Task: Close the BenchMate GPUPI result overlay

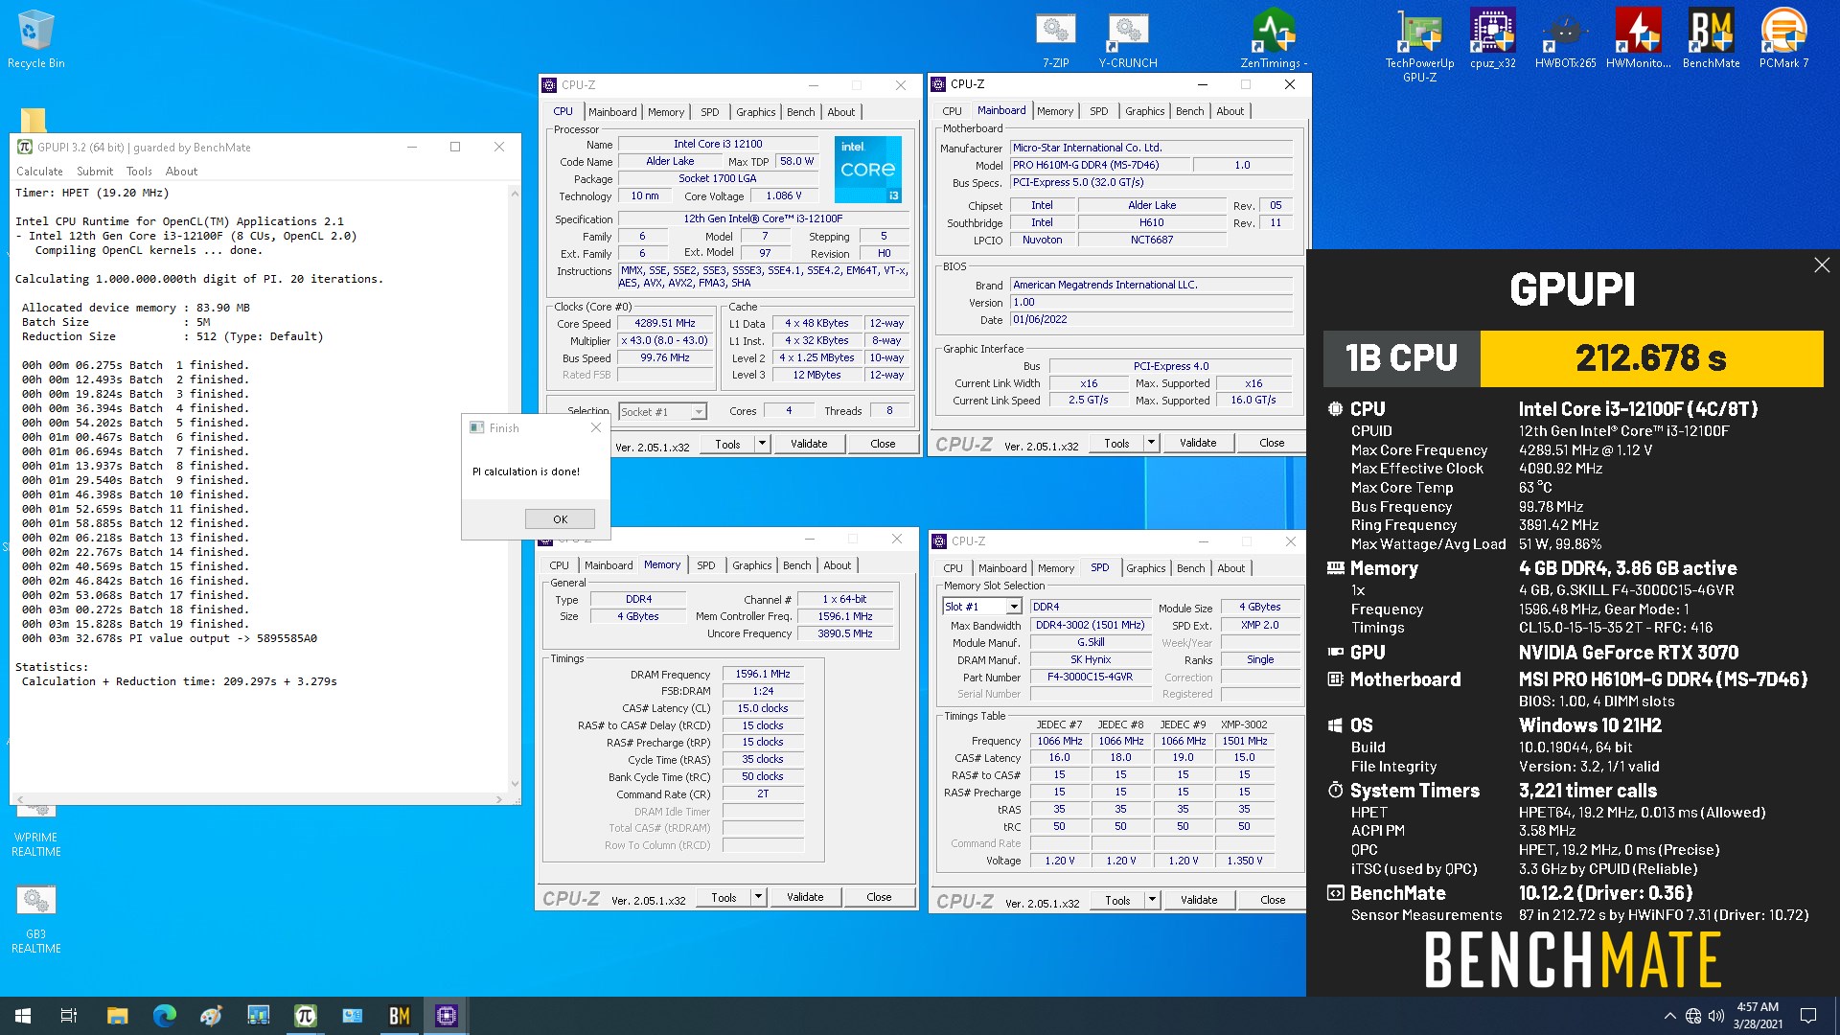Action: click(1822, 265)
